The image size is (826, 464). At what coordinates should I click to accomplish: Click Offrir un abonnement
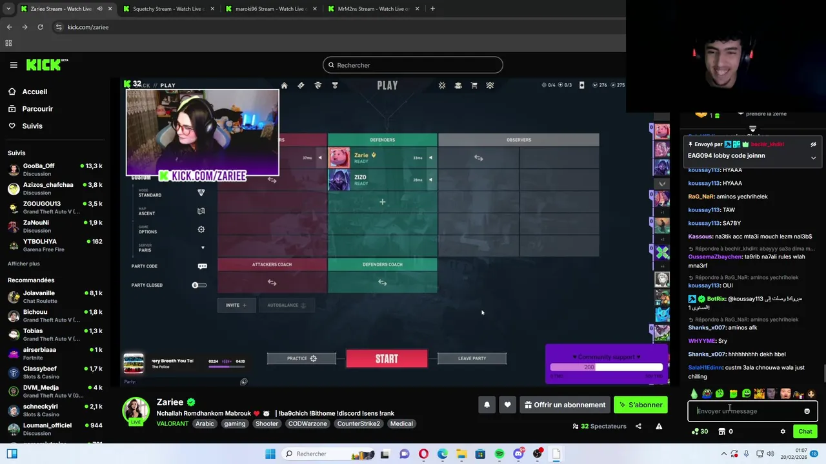pos(565,405)
